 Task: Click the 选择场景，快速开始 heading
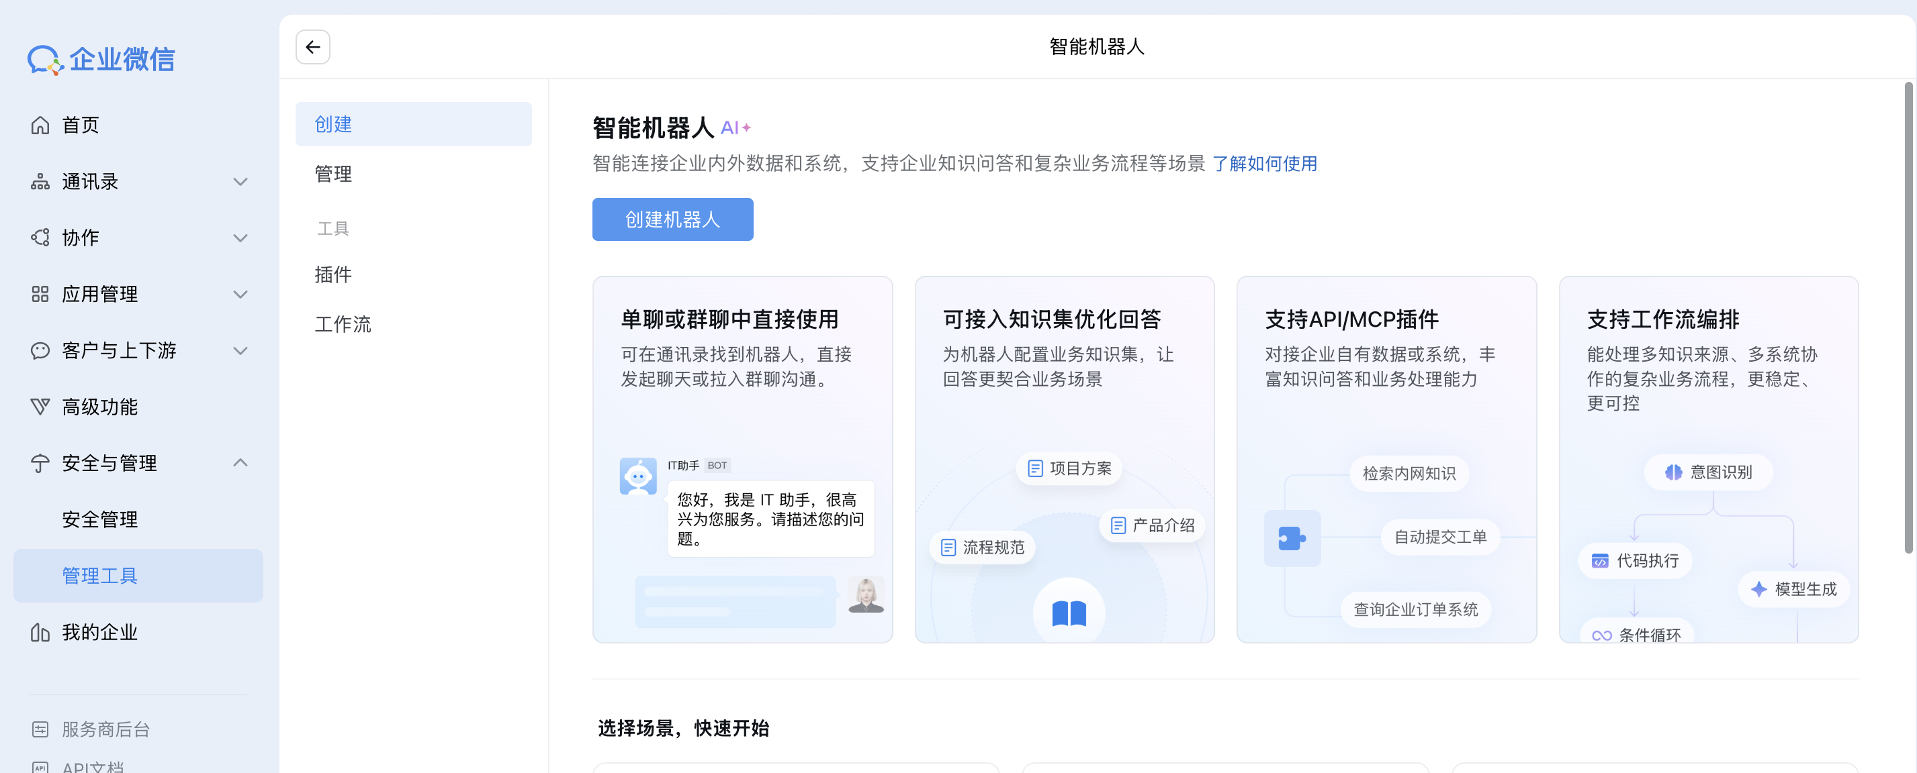(683, 729)
